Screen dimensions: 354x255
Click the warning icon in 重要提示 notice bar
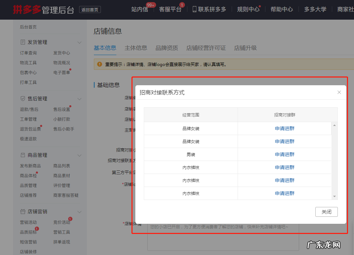point(99,64)
